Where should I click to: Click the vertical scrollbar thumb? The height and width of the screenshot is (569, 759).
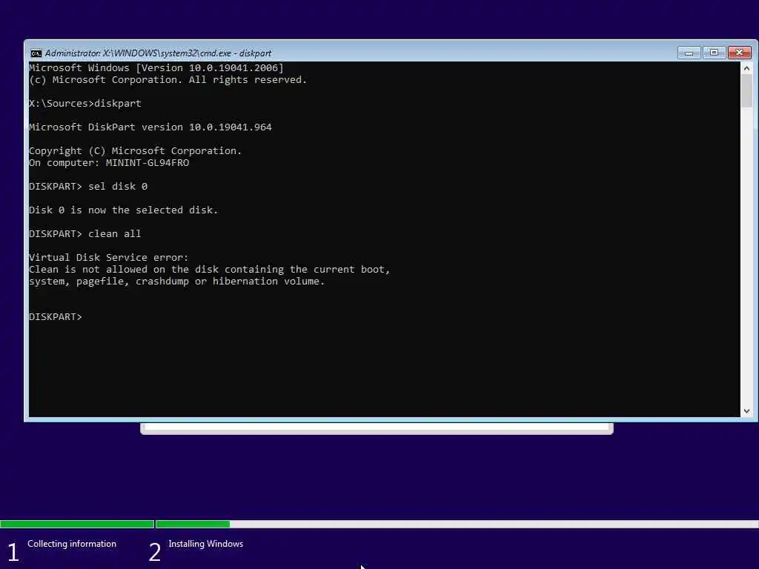(746, 91)
